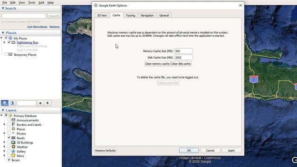Click the Get Directions link
Screen dimensions: 297x167
click(x=37, y=27)
